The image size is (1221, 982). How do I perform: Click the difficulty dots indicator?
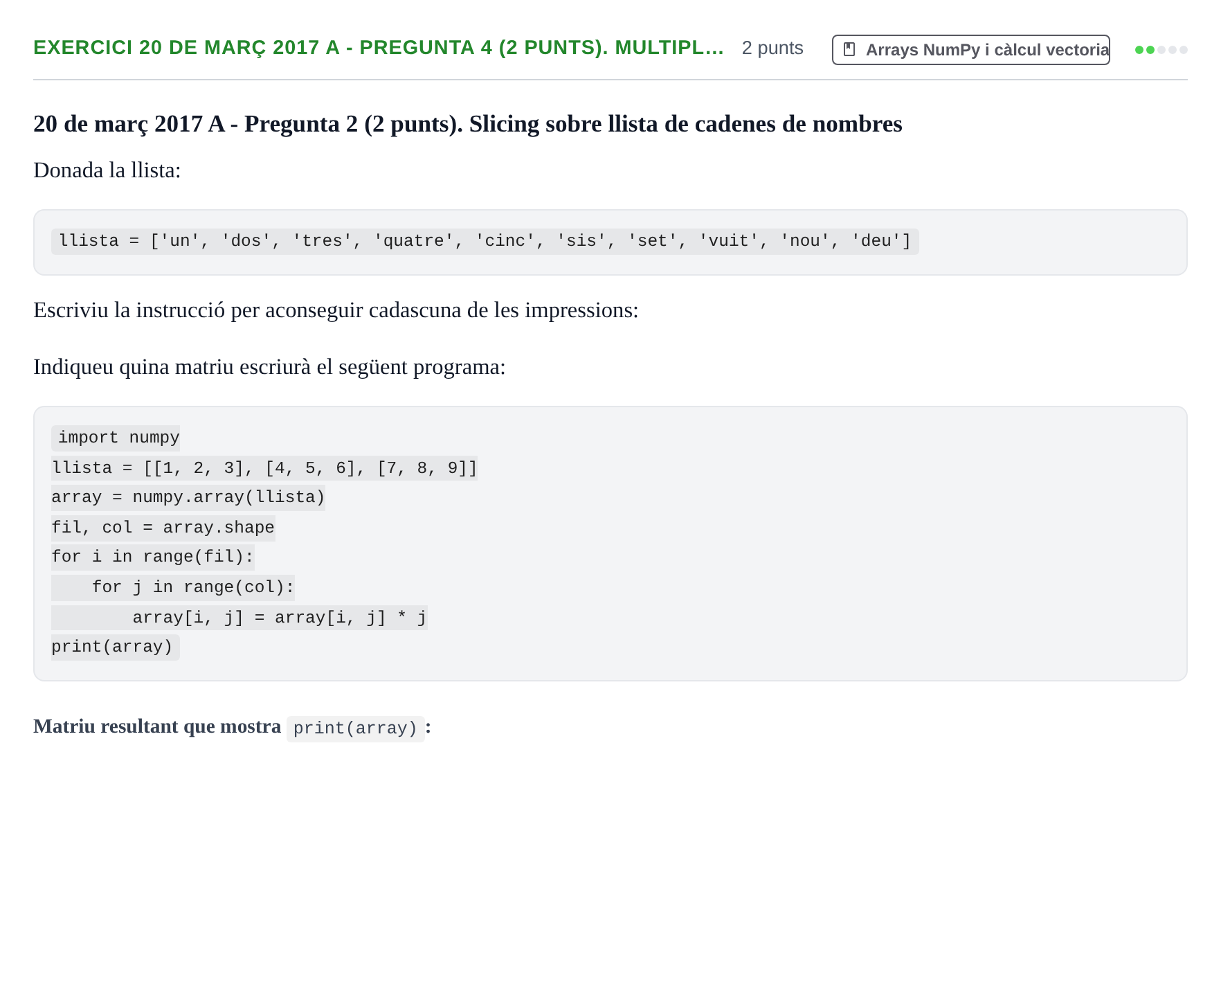click(x=1161, y=50)
